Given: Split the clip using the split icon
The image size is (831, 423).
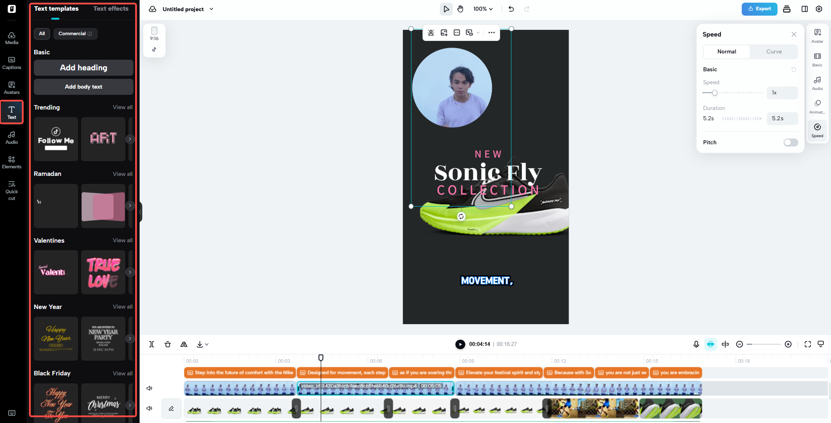Looking at the screenshot, I should point(152,344).
